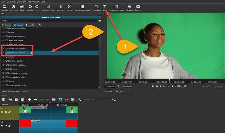225x133 pixels.
Task: Toggle timeline snapping magnet
Action: pos(60,99)
